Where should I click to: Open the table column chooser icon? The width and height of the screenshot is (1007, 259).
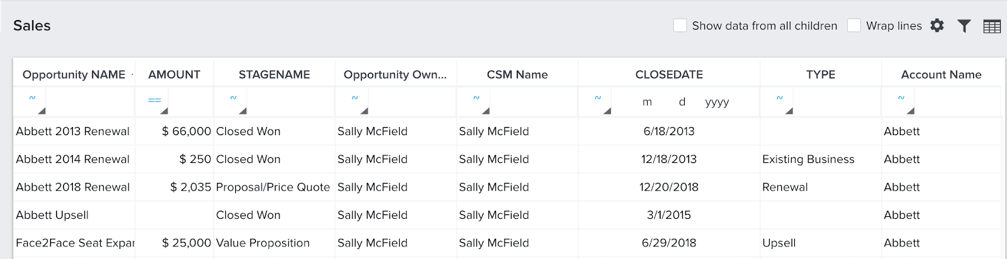pos(992,26)
